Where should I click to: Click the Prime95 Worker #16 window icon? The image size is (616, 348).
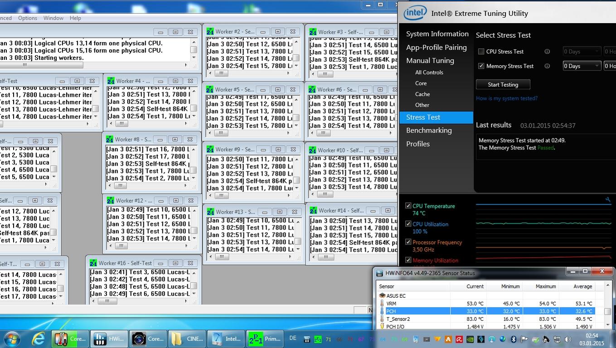[93, 263]
